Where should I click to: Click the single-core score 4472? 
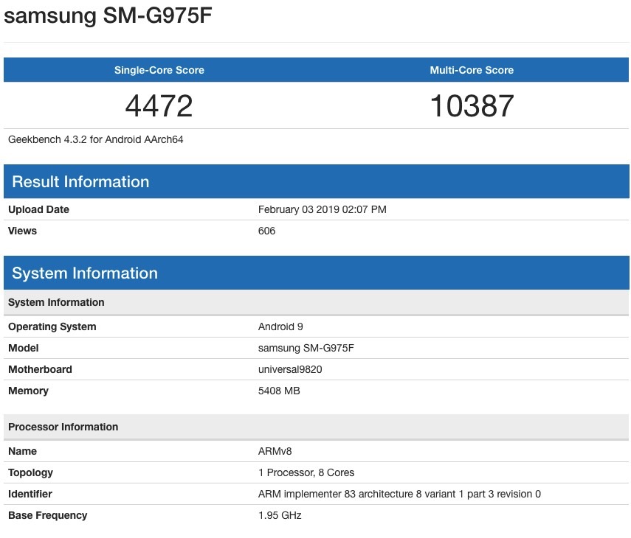159,106
